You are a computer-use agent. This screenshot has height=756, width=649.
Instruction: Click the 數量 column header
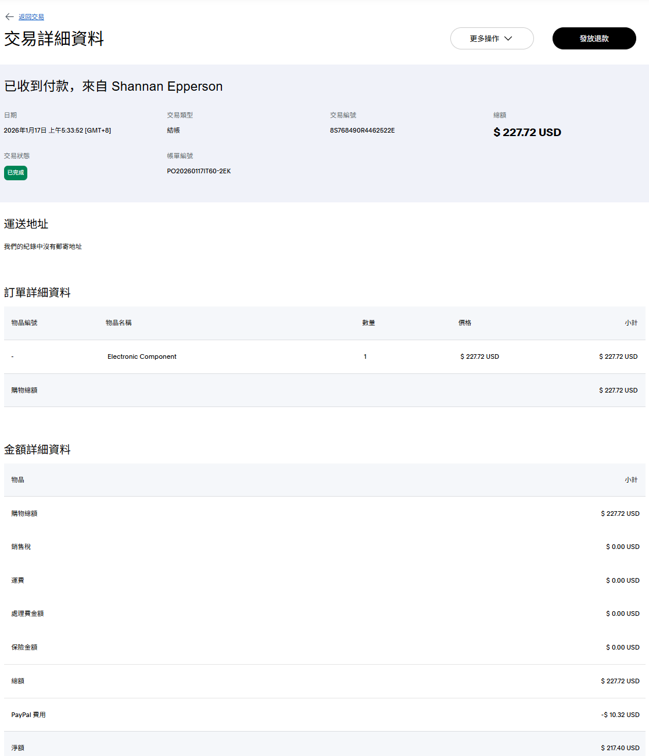[x=368, y=323]
